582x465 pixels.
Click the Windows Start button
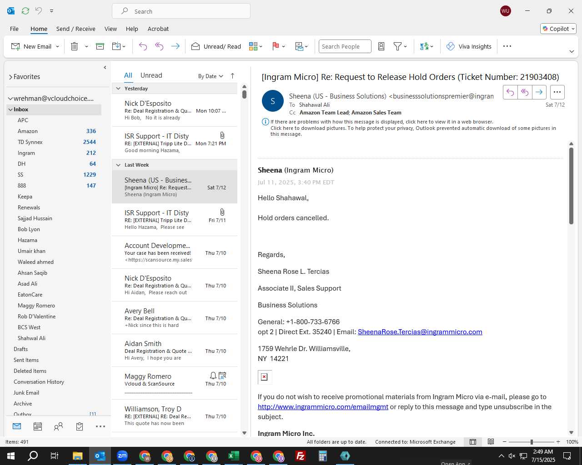coord(11,456)
